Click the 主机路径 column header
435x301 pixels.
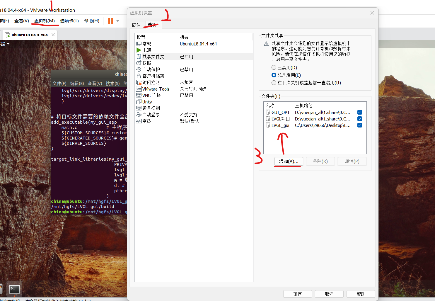[x=323, y=106]
